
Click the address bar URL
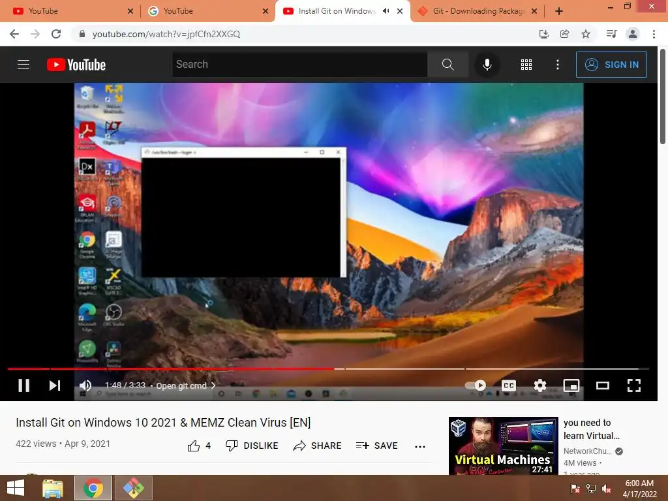pyautogui.click(x=166, y=34)
